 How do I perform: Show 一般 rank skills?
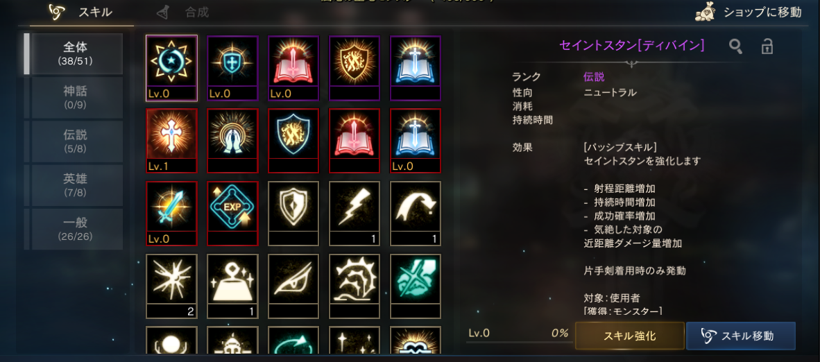[x=76, y=229]
